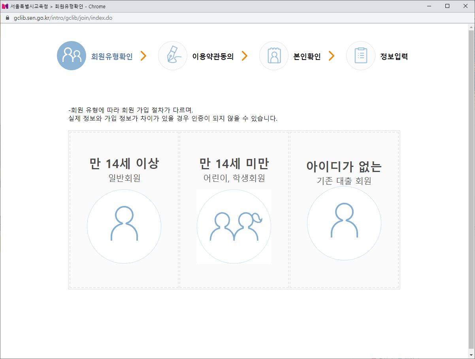The width and height of the screenshot is (475, 359).
Task: Open the 일반회원 subtitle
Action: (x=124, y=178)
